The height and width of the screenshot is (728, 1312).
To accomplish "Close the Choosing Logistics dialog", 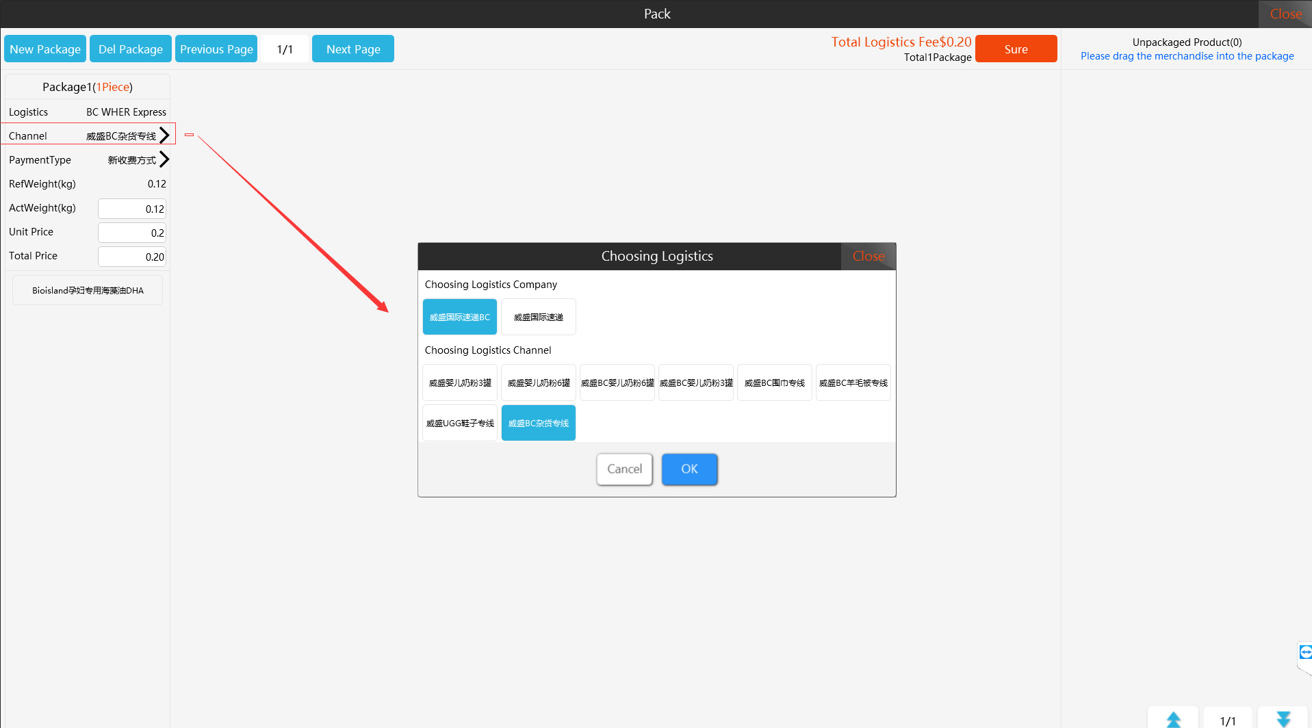I will click(869, 256).
